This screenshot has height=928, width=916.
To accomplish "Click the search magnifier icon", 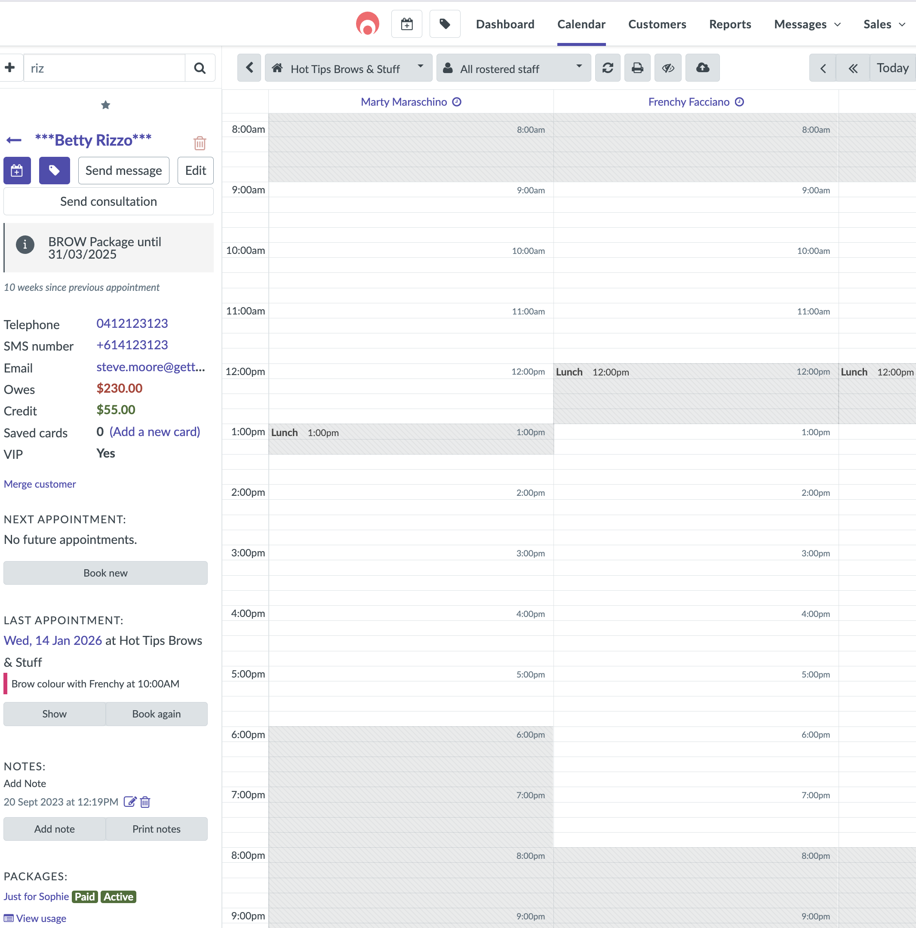I will pyautogui.click(x=200, y=68).
